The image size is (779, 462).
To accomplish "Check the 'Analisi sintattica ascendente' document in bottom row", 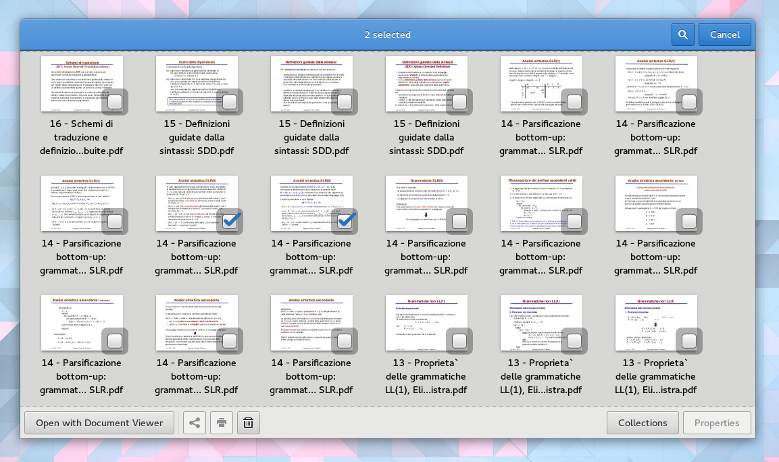I will [345, 340].
